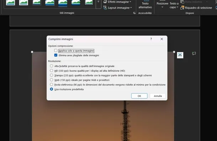Expand the picture styles gallery arrow
The height and width of the screenshot is (141, 217).
click(99, 2)
